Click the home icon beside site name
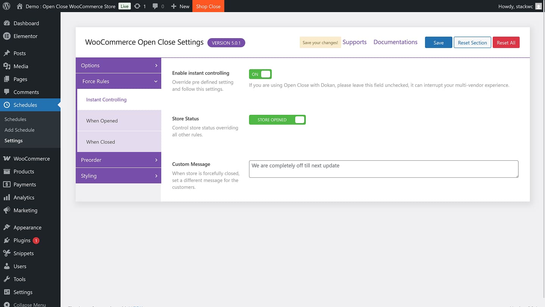 (20, 6)
